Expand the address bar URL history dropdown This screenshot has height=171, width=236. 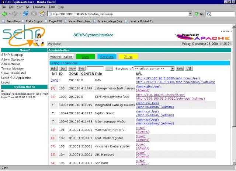(190, 14)
